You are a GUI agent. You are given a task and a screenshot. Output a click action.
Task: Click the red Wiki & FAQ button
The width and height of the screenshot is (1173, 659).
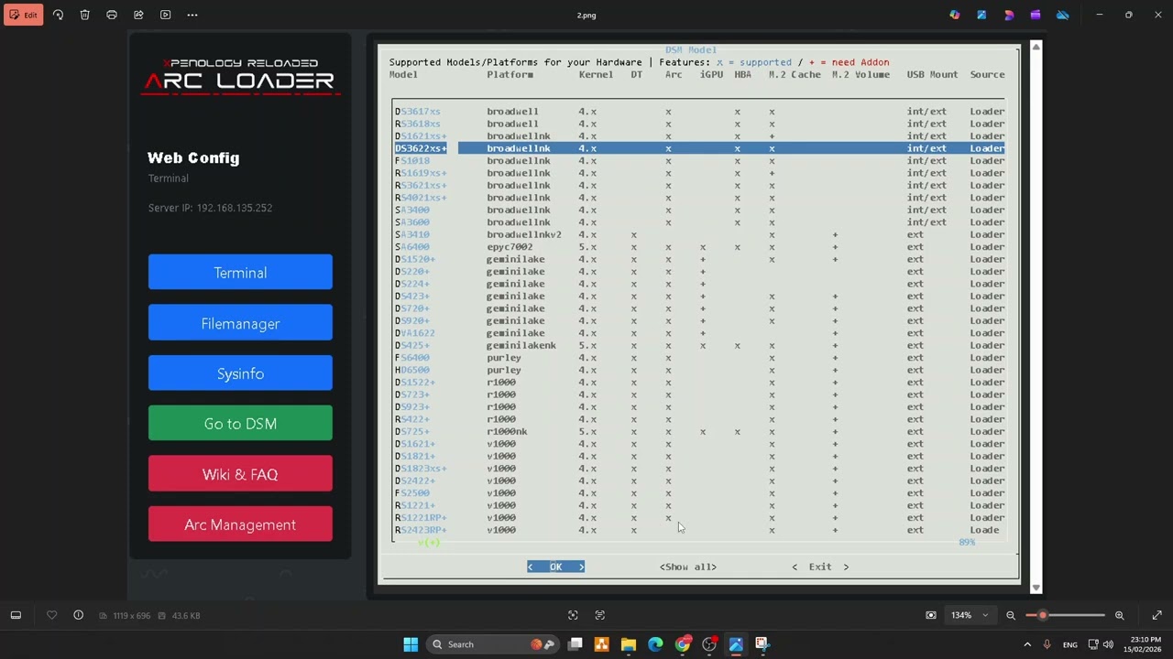point(240,474)
